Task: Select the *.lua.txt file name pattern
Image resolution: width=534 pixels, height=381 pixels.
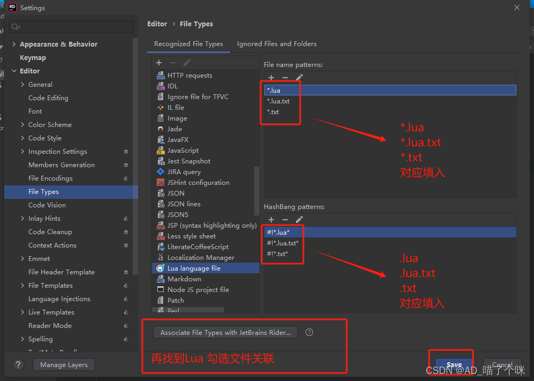Action: tap(390, 101)
